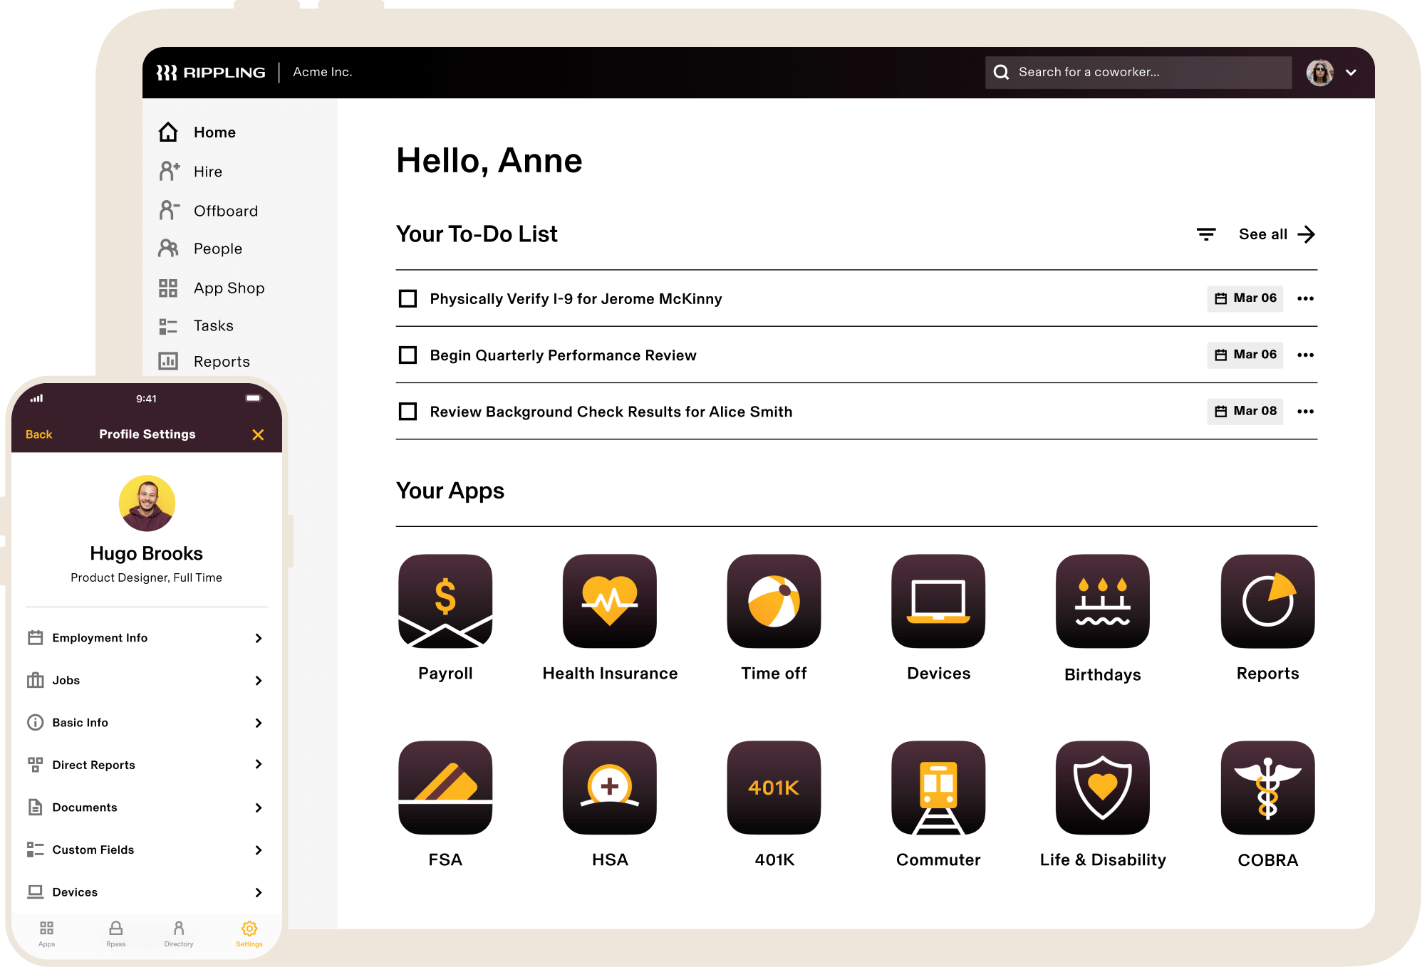Launch the Health Insurance app
1422x967 pixels.
click(x=609, y=601)
